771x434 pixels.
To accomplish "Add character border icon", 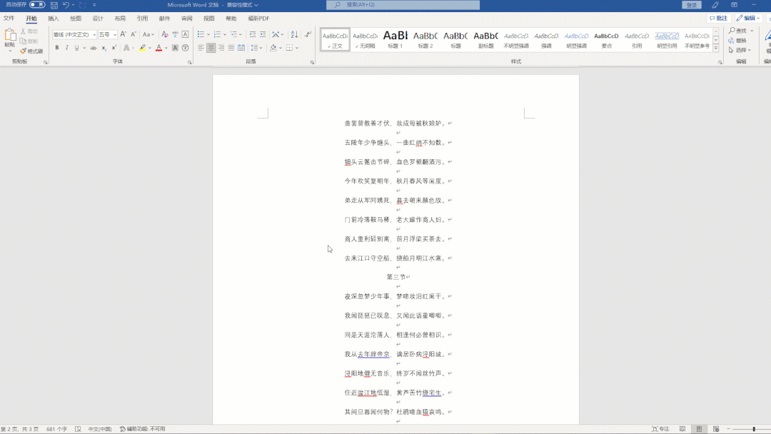I will pyautogui.click(x=185, y=34).
